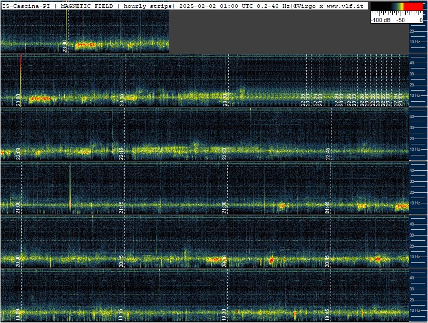The image size is (428, 323).
Task: Select the 21:45 time marker
Action: (327, 207)
